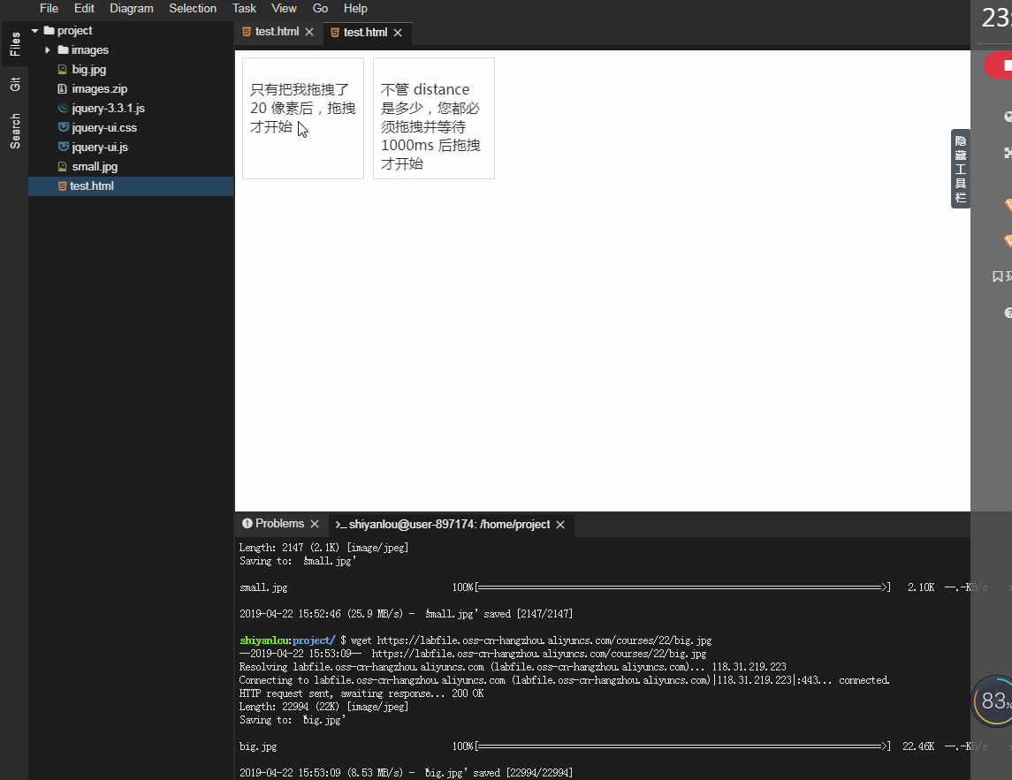Expand the images folder arrow
This screenshot has width=1012, height=780.
coord(47,49)
